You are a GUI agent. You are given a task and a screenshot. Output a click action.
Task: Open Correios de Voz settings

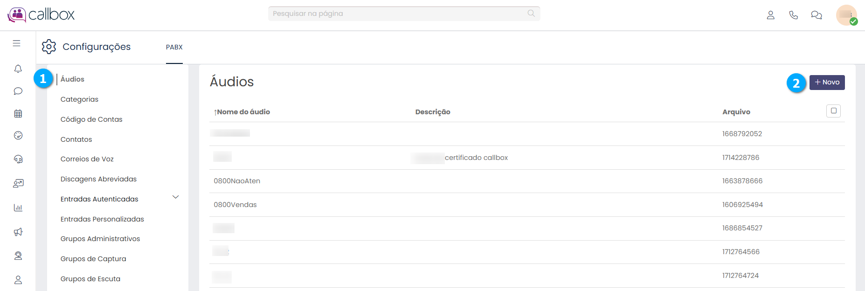pos(87,159)
